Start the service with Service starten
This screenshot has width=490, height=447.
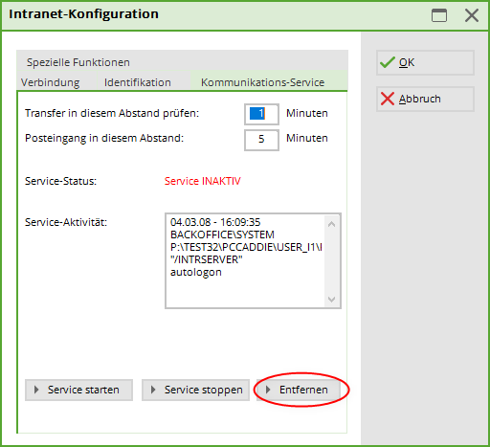point(78,390)
